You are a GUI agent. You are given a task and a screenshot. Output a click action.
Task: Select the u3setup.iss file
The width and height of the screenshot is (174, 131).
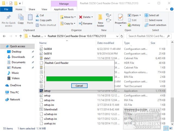(x=102, y=119)
